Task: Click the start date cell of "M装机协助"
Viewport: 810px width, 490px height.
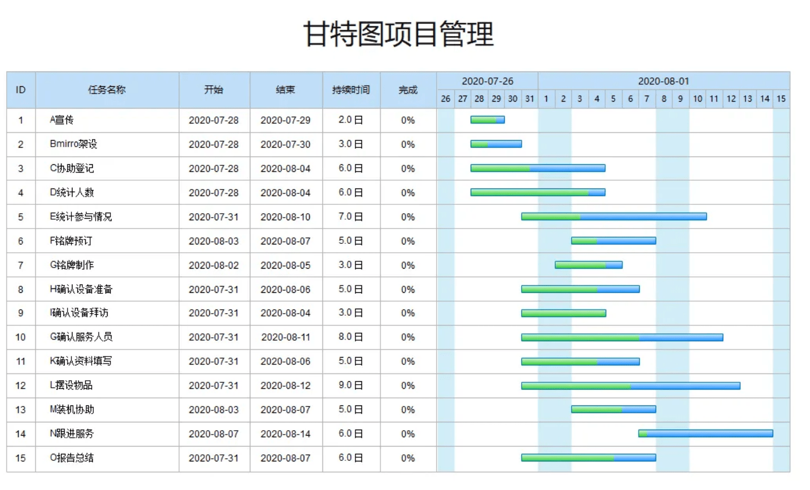Action: coord(214,409)
